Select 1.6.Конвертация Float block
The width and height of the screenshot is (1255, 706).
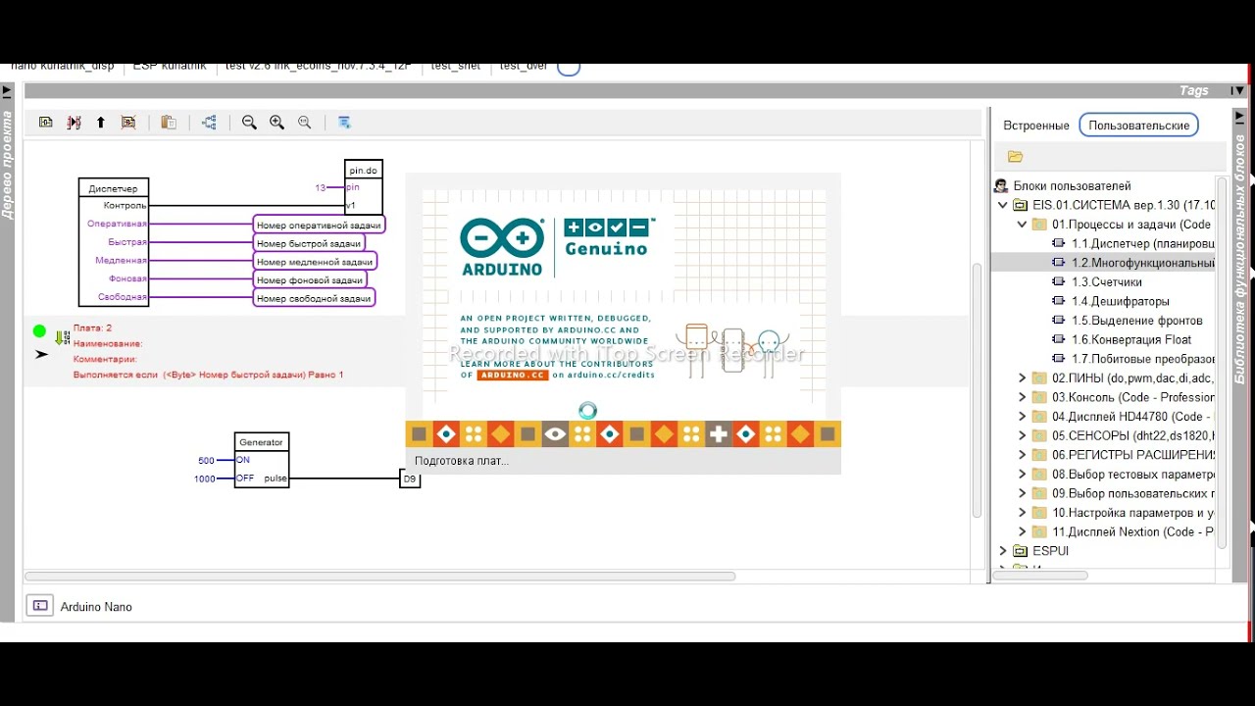coord(1122,339)
